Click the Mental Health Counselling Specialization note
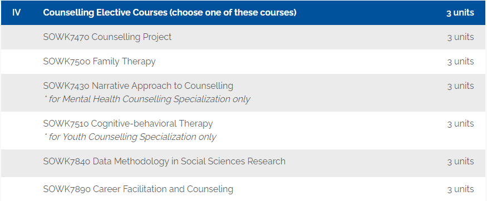This screenshot has width=487, height=201. pos(146,99)
